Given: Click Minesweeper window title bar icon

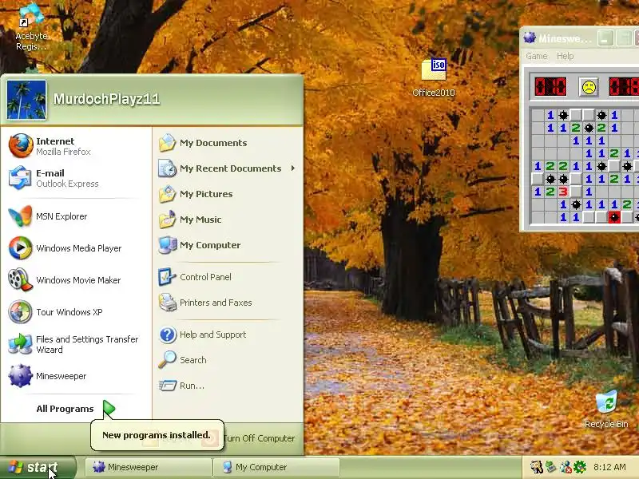Looking at the screenshot, I should [x=530, y=38].
